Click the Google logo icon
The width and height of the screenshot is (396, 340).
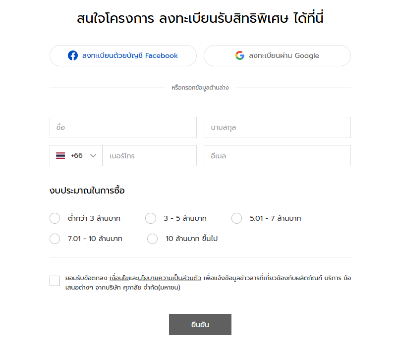[240, 55]
